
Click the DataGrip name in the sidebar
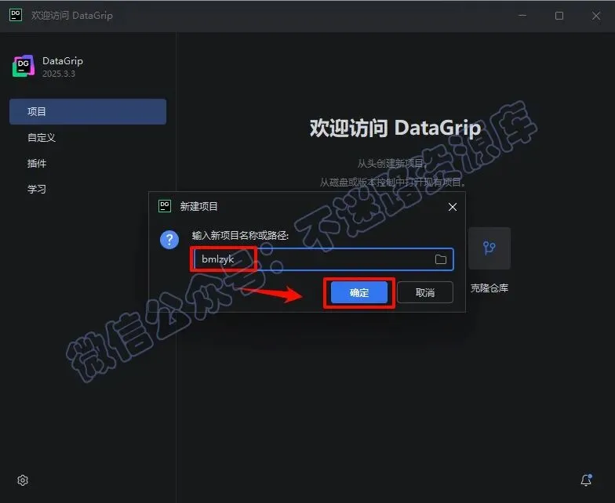63,61
